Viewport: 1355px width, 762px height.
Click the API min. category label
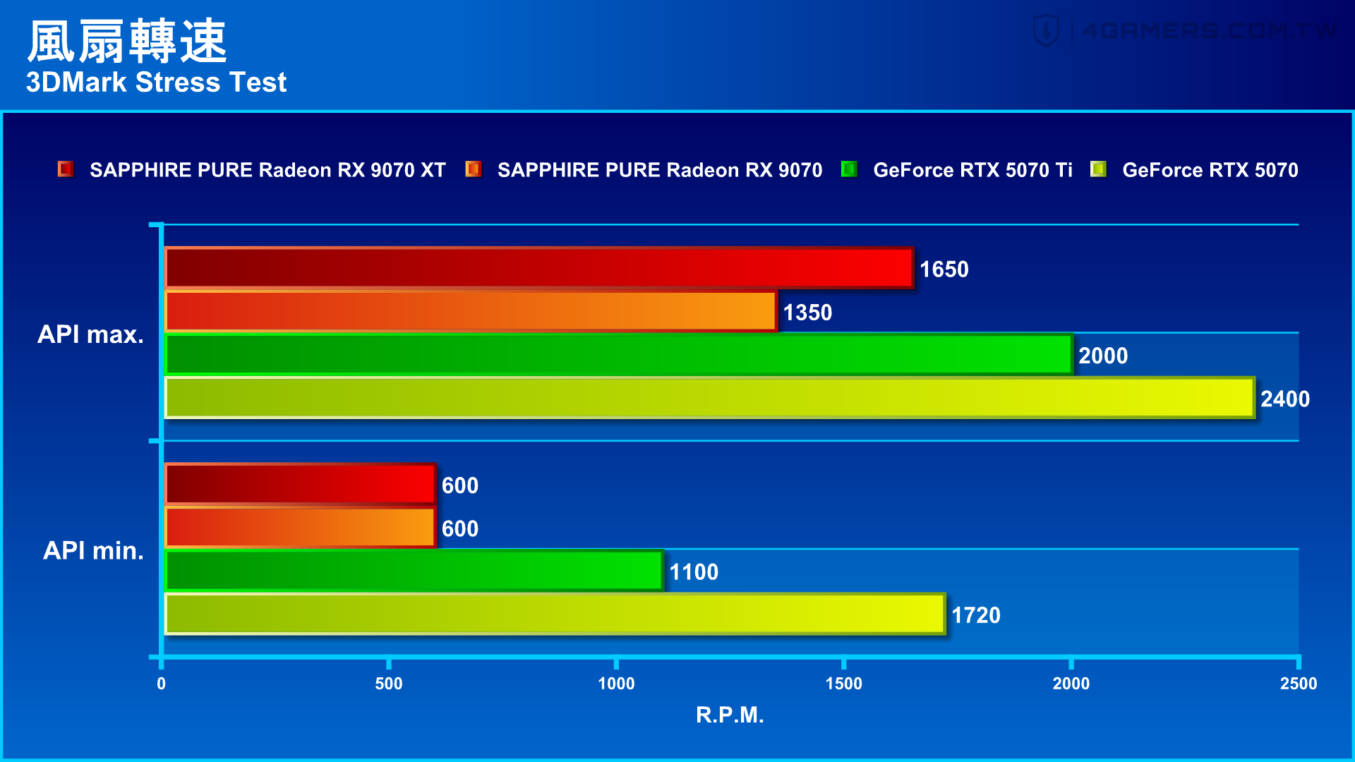[x=93, y=550]
